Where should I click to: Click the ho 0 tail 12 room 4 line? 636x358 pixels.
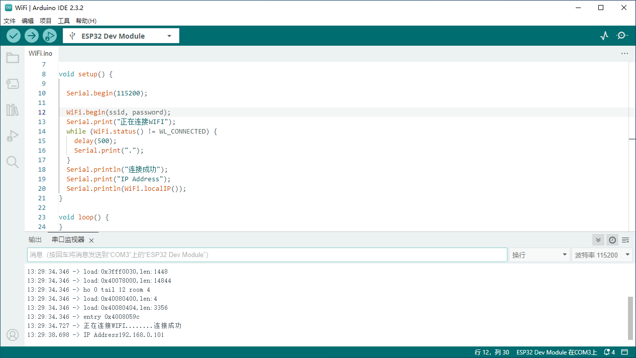click(88, 290)
